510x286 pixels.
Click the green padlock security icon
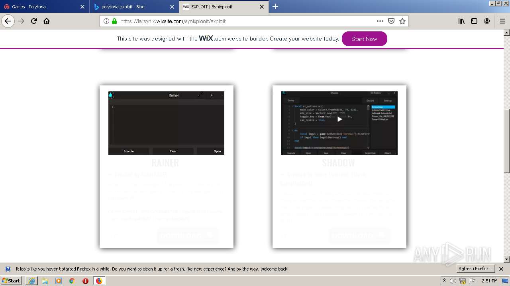[114, 21]
